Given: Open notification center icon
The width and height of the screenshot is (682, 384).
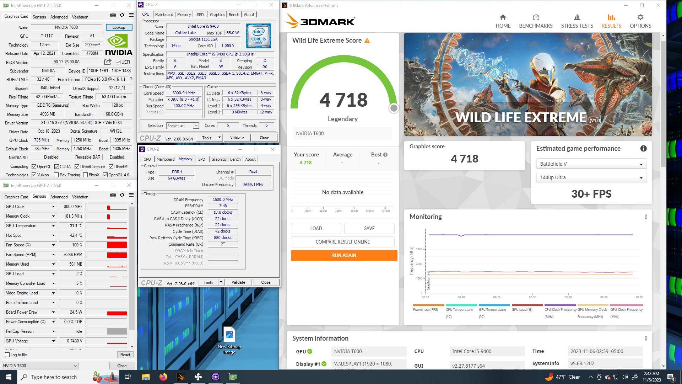Looking at the screenshot, I should tap(671, 377).
